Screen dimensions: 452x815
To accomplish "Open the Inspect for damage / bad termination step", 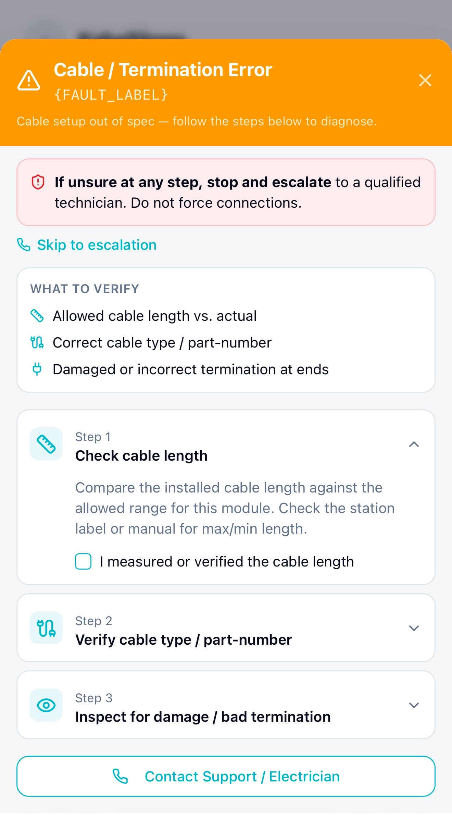I will (203, 717).
